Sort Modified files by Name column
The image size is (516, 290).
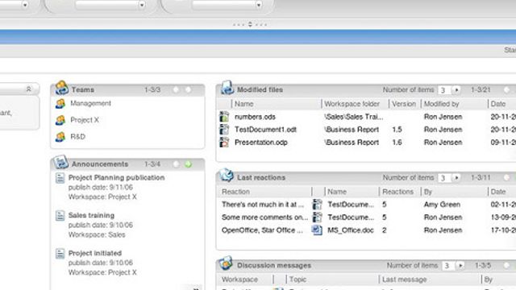pos(243,104)
